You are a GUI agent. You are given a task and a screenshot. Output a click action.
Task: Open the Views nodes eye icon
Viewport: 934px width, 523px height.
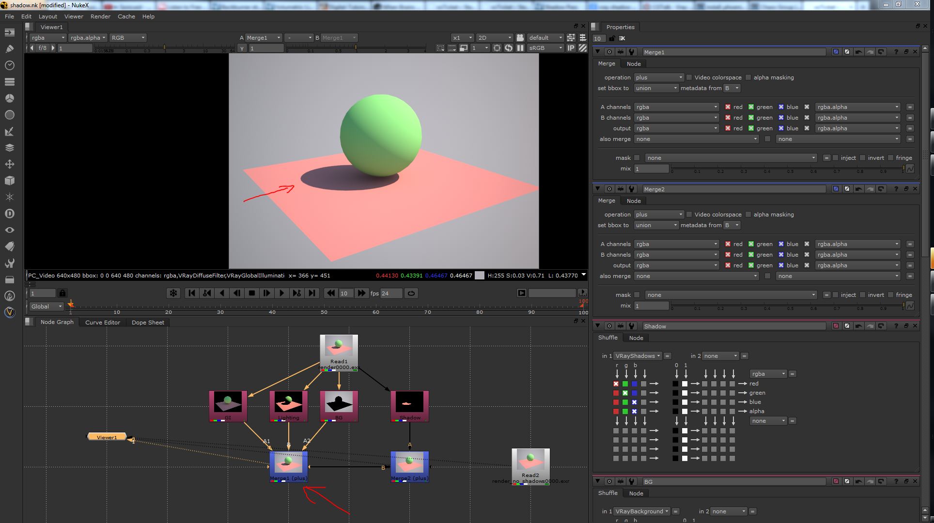(10, 230)
